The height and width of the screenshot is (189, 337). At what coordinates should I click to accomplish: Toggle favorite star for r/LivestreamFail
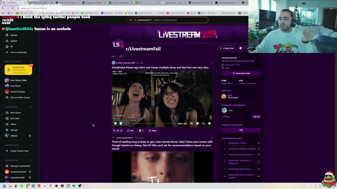click(x=30, y=177)
